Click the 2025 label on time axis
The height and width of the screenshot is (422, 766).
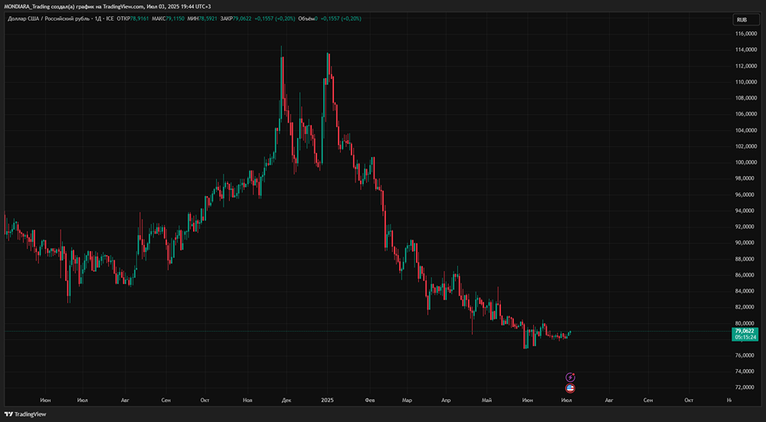tap(327, 400)
